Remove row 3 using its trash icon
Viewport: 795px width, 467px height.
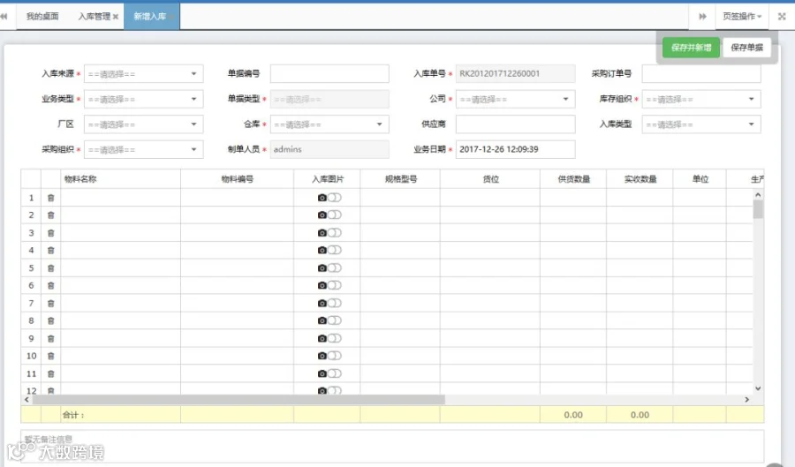coord(50,233)
